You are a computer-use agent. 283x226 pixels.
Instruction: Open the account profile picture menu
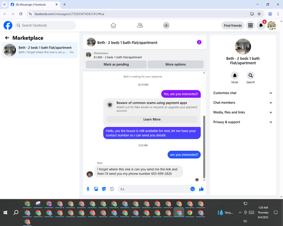click(272, 25)
